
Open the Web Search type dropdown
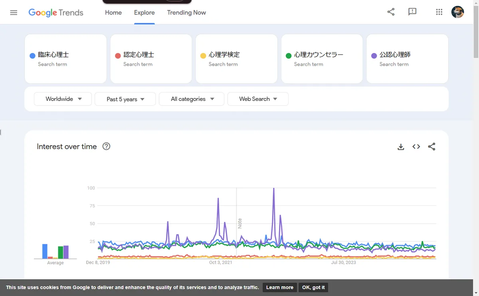258,99
